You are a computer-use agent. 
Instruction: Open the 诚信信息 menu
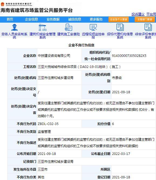click(74, 19)
